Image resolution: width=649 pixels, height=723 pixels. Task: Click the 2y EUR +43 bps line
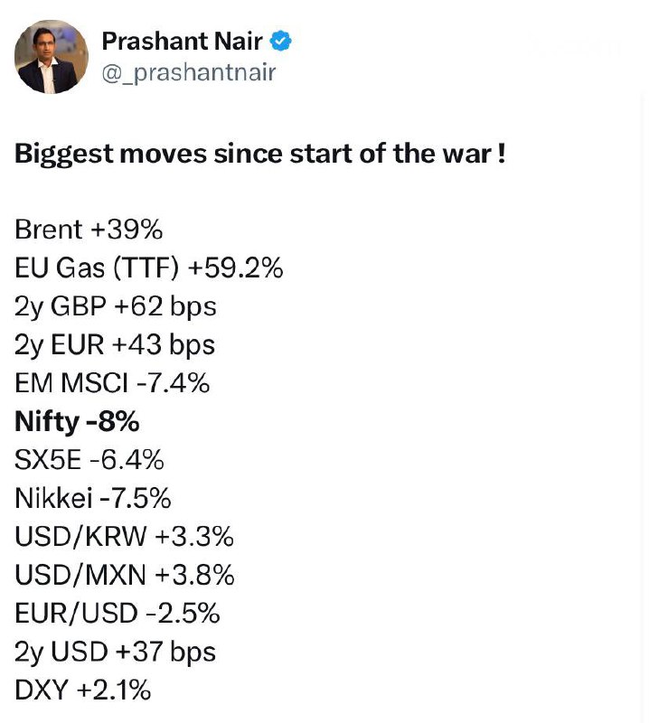pyautogui.click(x=115, y=345)
